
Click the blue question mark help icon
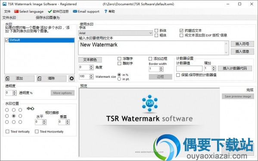(x=106, y=11)
